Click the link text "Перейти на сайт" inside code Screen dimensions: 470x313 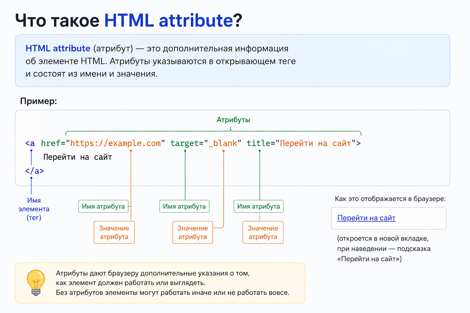coord(78,157)
